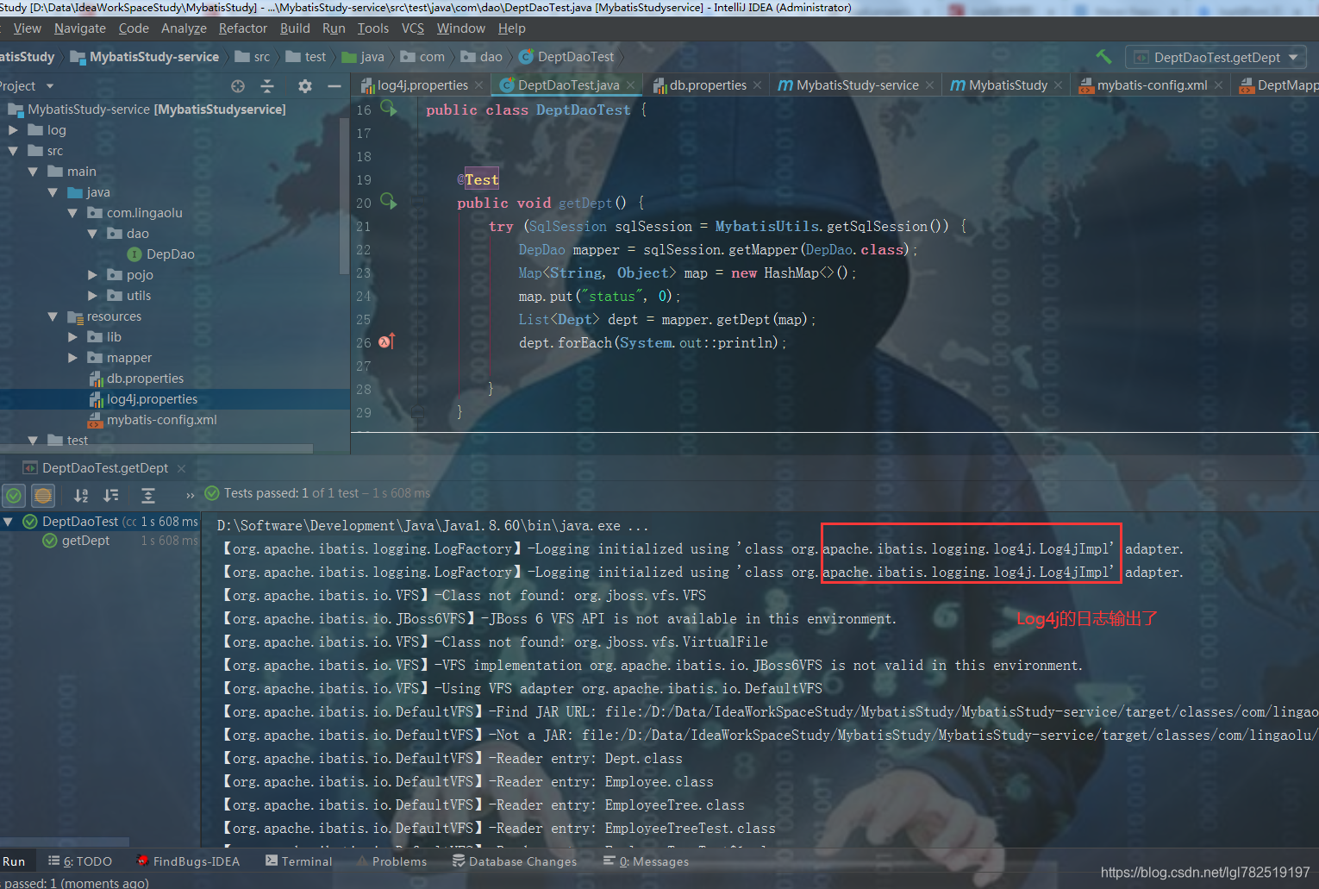Collapse the com.lingaolu package in Project tree
The height and width of the screenshot is (889, 1319).
coord(72,212)
